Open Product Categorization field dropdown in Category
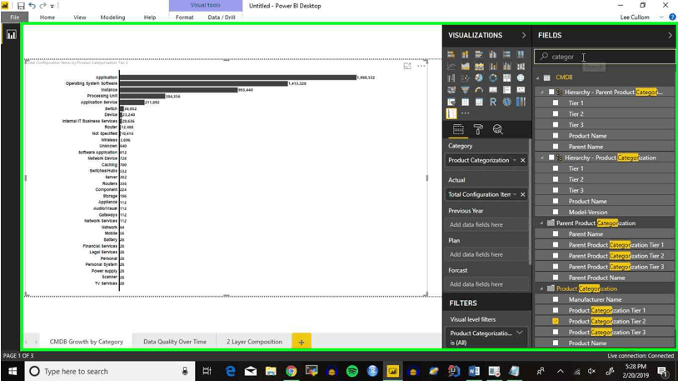 pos(515,160)
